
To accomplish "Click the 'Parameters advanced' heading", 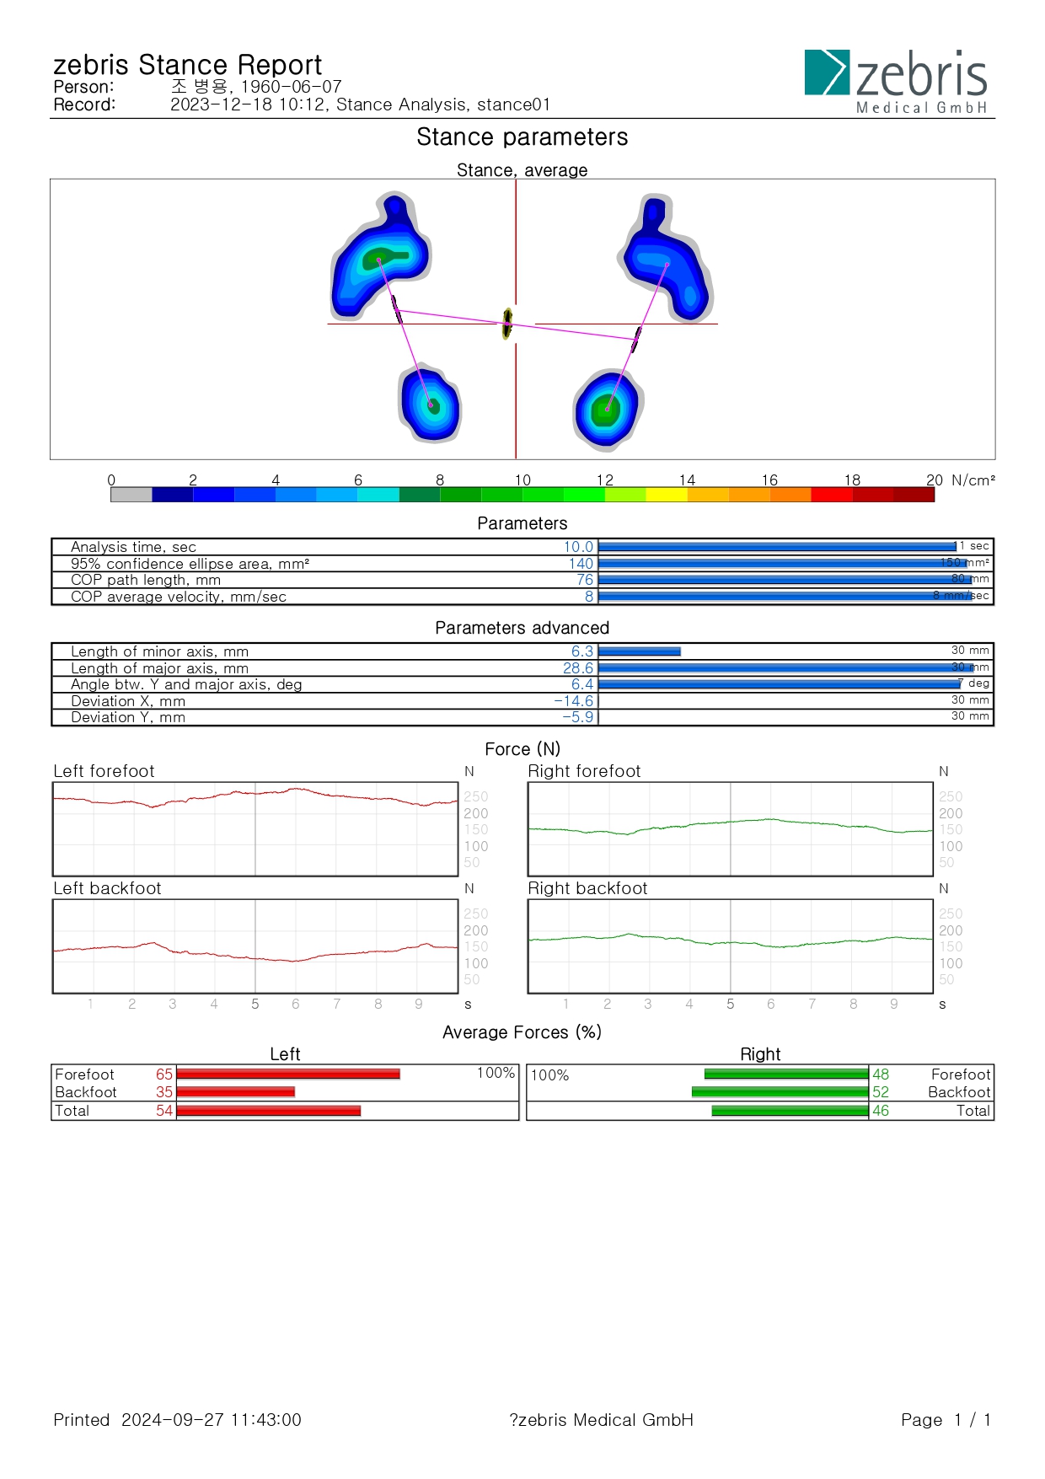I will click(x=522, y=628).
